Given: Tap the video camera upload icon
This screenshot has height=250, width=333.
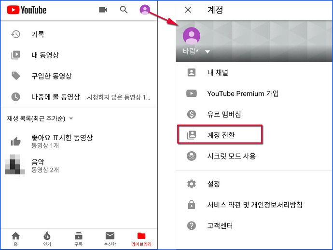Looking at the screenshot, I should 103,10.
